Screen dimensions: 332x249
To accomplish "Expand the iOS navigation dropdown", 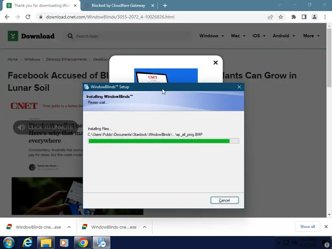I will (x=259, y=36).
